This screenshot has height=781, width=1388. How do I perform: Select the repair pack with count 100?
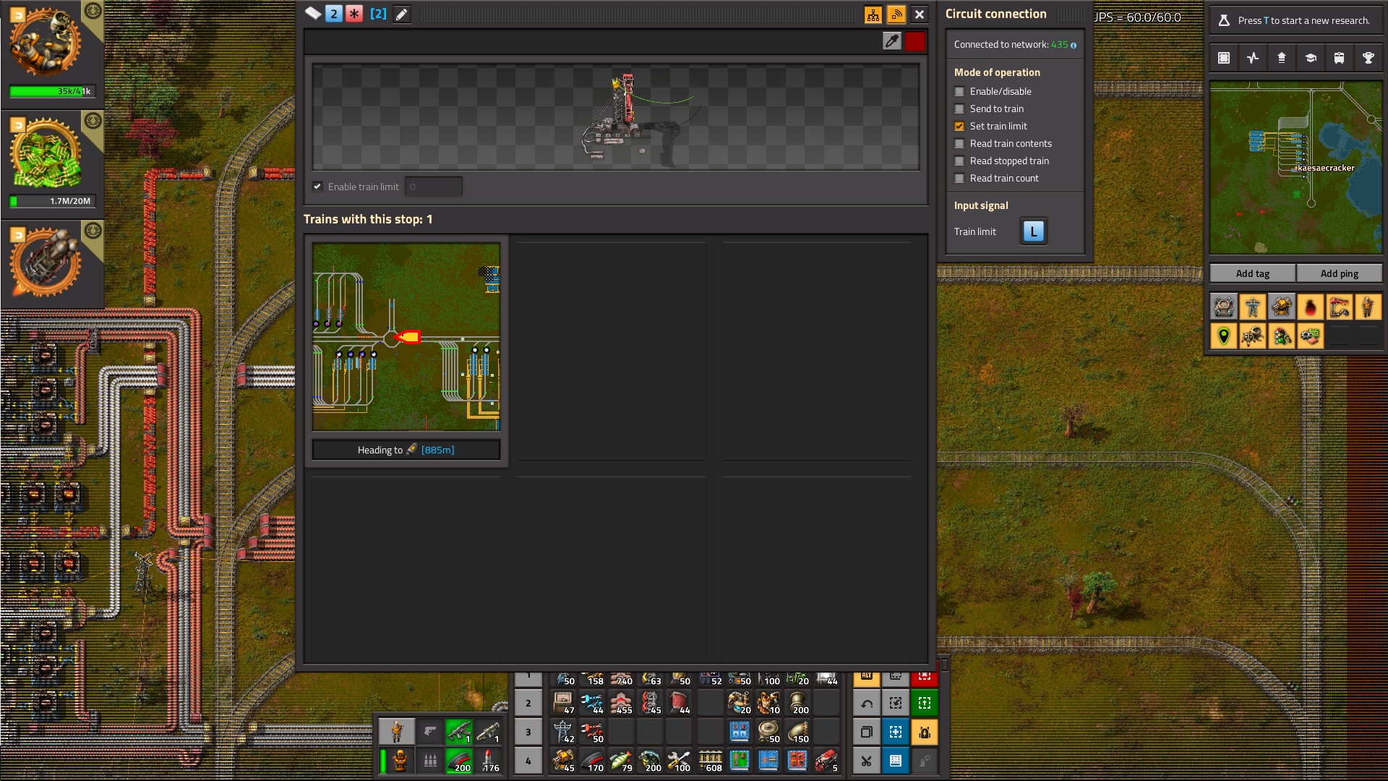point(679,761)
